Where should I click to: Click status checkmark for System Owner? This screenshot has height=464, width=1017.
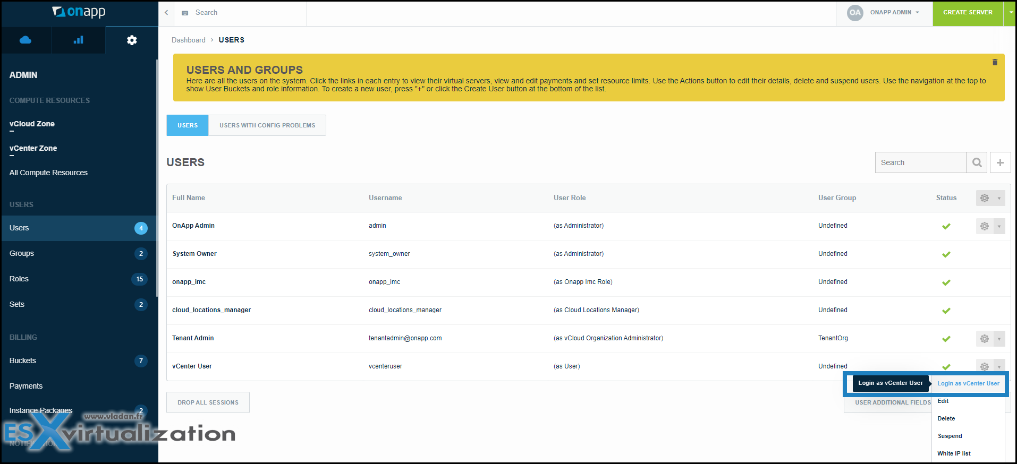(x=946, y=254)
